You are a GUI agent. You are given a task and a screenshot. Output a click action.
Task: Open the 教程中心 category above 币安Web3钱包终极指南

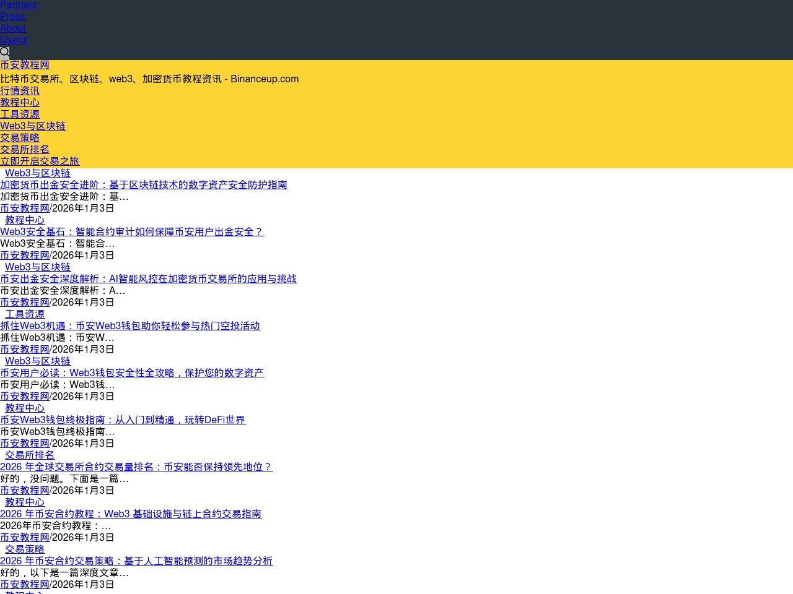tap(25, 408)
